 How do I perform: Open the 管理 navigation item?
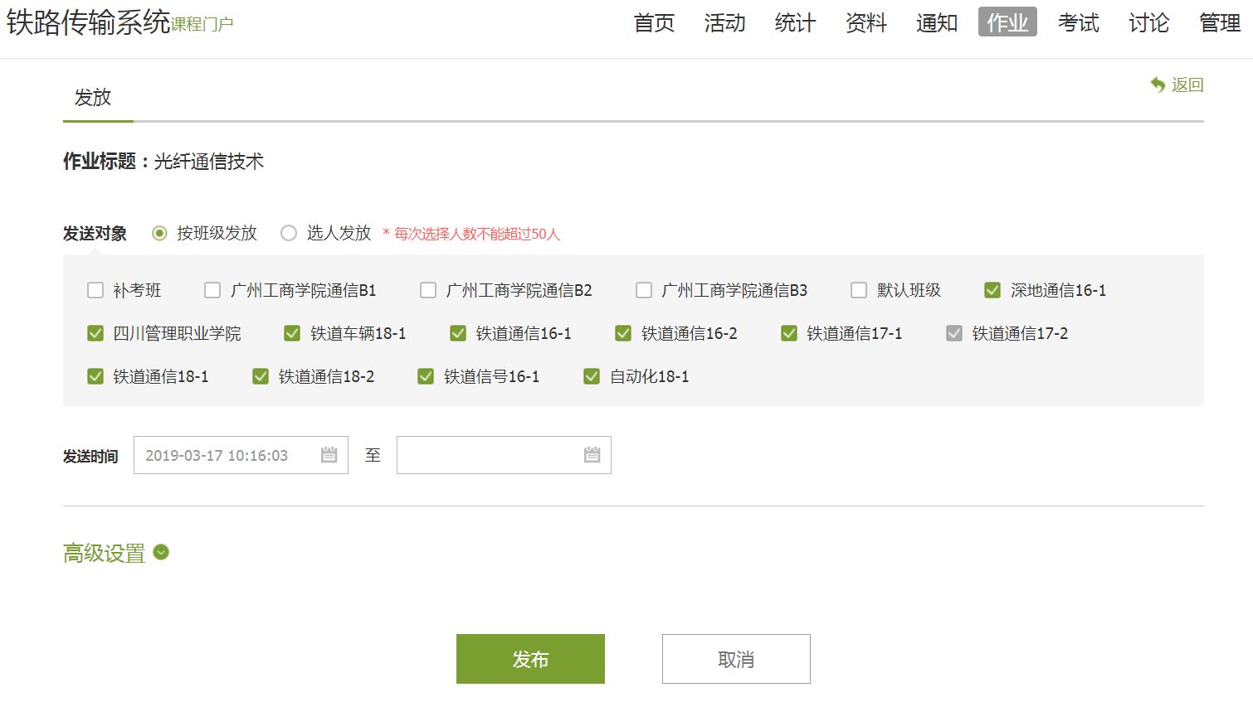[1220, 22]
